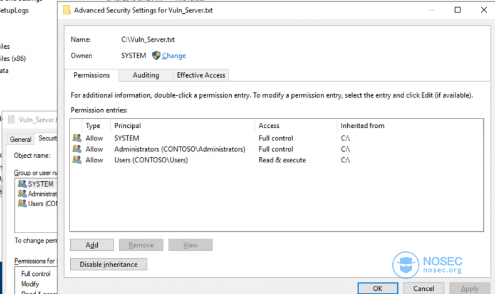495x294 pixels.
Task: Click the Add button
Action: coord(92,244)
